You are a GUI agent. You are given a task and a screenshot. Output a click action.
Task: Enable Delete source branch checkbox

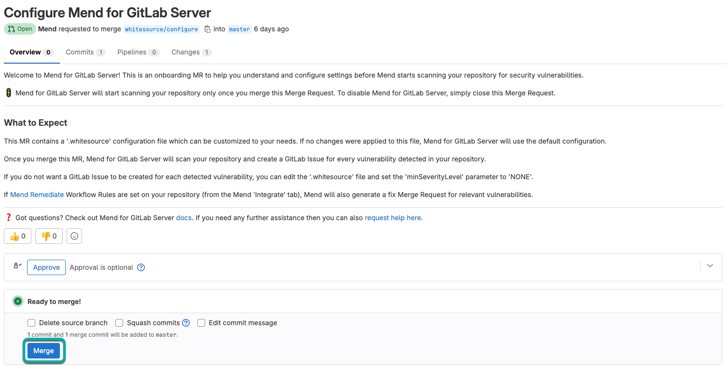click(x=31, y=323)
